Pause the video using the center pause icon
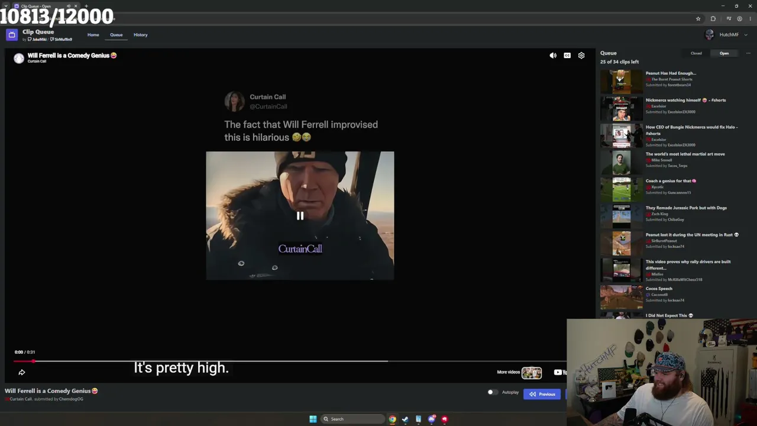 click(300, 216)
